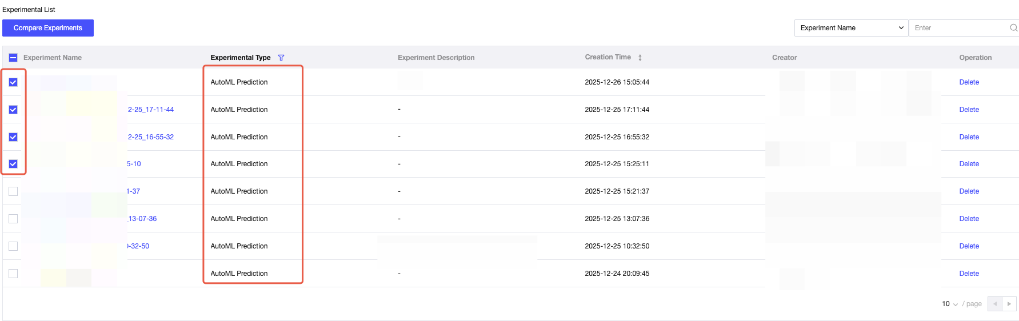Go to next page arrow
The image size is (1019, 321).
[1009, 304]
